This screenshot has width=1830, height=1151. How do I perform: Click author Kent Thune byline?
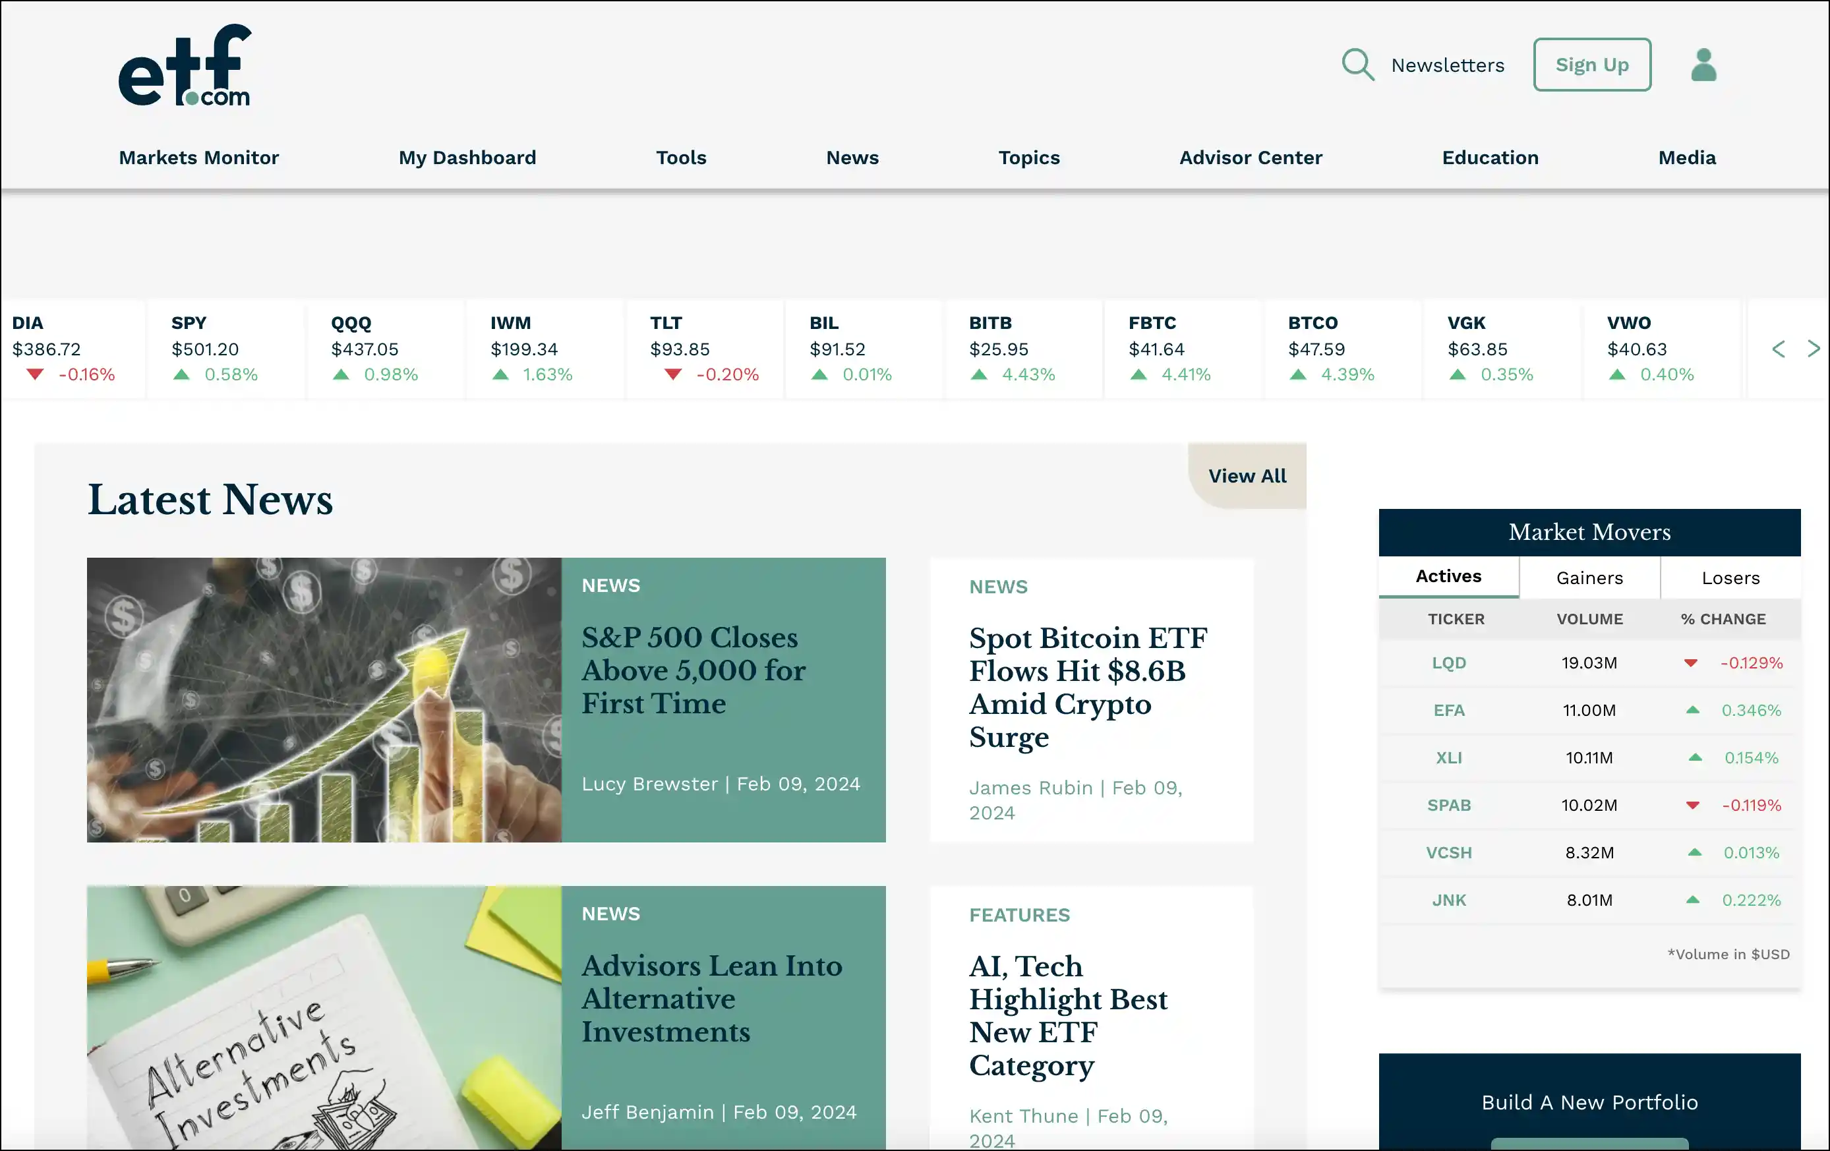tap(1023, 1115)
